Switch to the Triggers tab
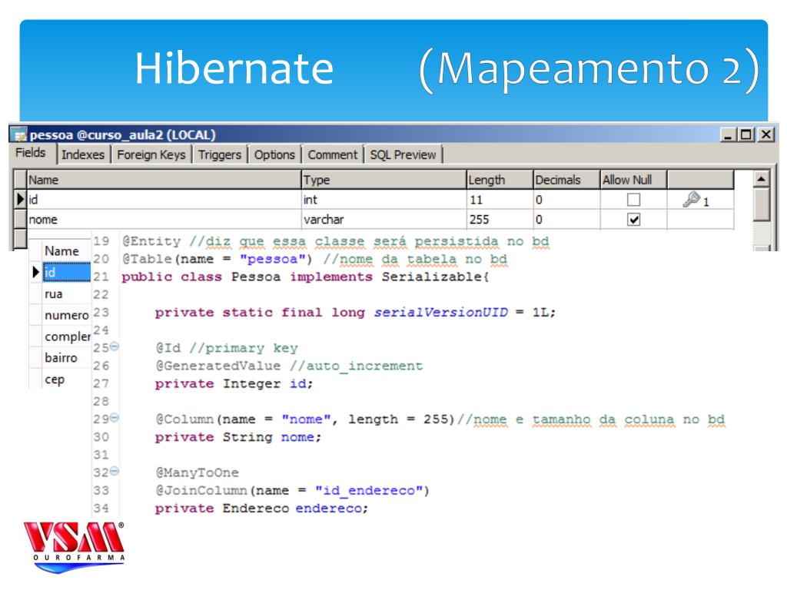Image resolution: width=787 pixels, height=590 pixels. tap(220, 154)
